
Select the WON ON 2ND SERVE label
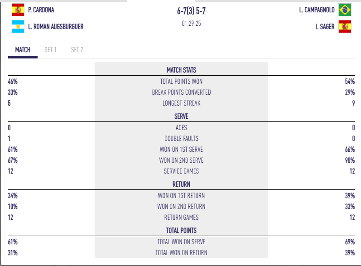[181, 160]
